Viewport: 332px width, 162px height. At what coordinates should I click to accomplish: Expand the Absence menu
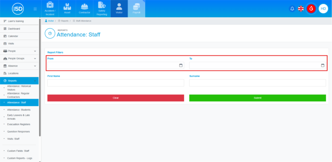click(x=19, y=66)
